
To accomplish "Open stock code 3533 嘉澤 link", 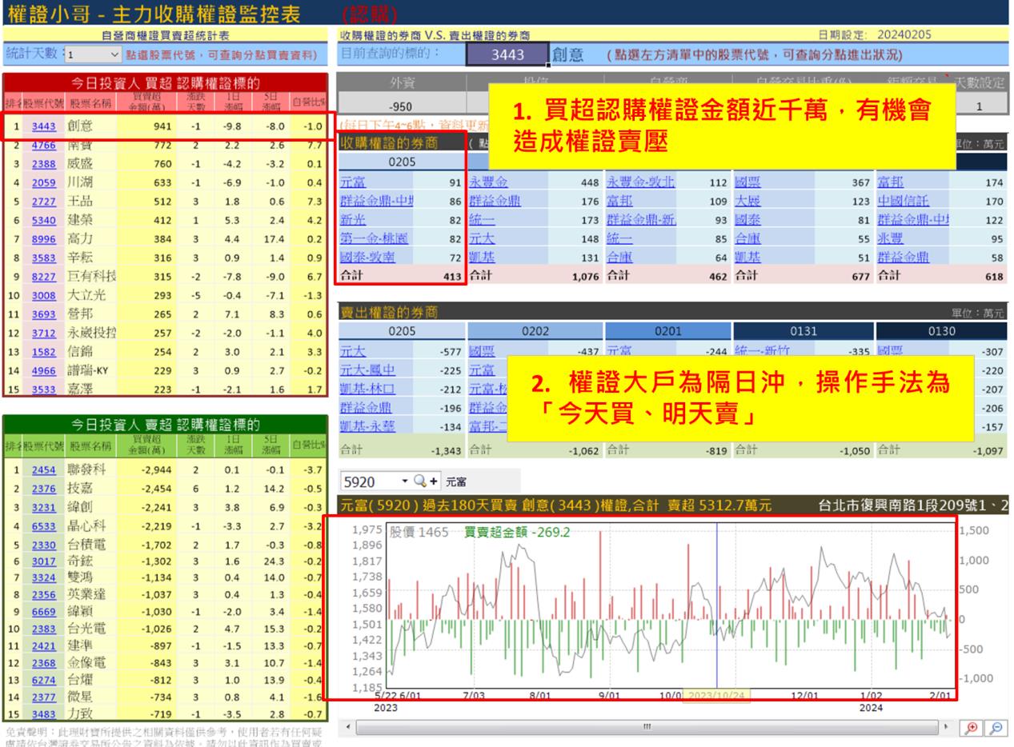I will (43, 389).
